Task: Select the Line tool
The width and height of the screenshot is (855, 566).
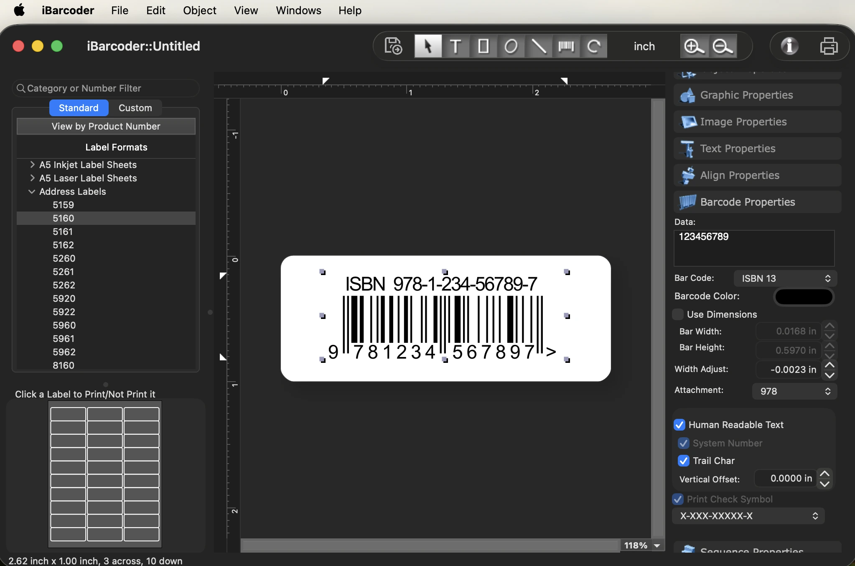Action: [x=539, y=46]
